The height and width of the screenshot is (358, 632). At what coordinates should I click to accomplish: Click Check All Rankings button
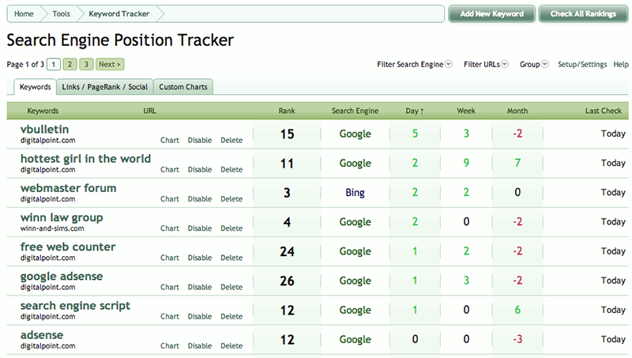pyautogui.click(x=583, y=13)
